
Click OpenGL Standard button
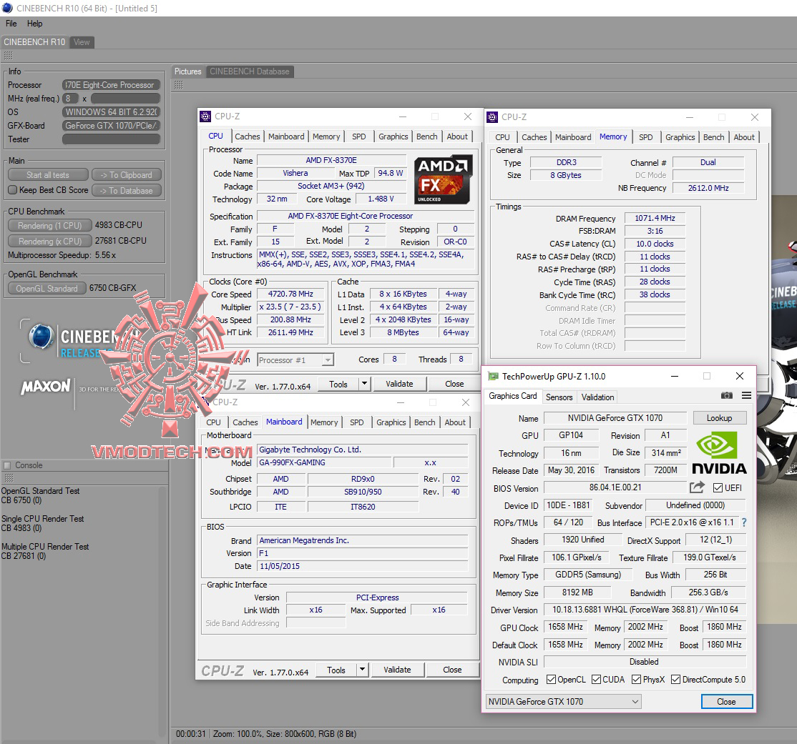coord(47,289)
